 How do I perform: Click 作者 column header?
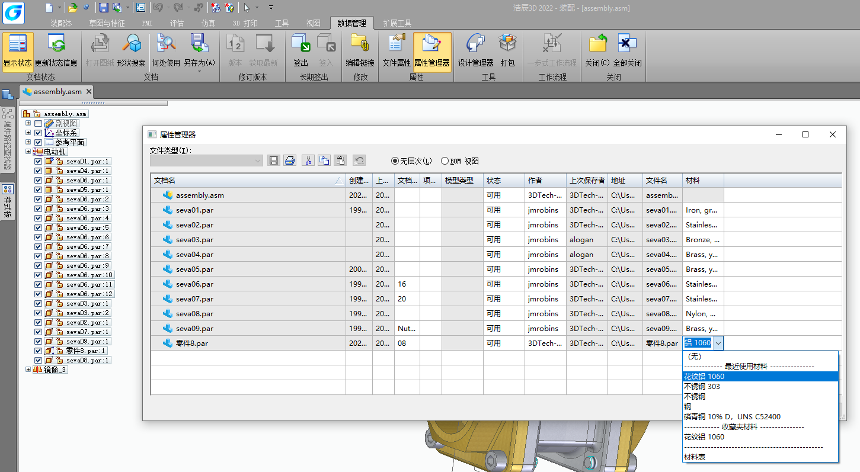[x=545, y=180]
